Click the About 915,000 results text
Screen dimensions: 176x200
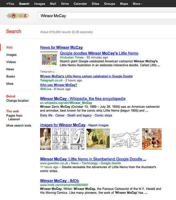67,32
